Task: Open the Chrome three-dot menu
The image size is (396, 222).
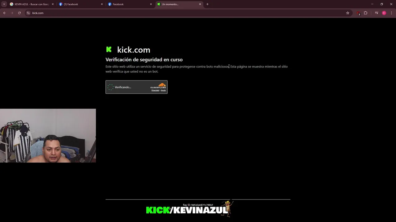Action: 392,13
